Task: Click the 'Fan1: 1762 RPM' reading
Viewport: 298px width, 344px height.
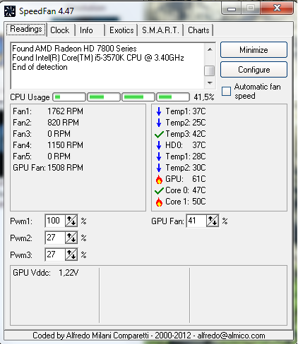Action: tap(48, 111)
